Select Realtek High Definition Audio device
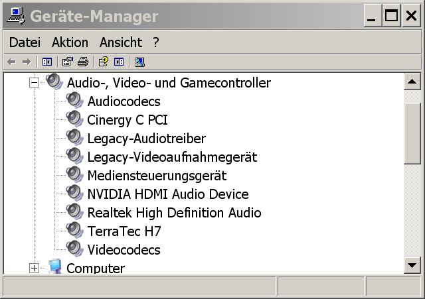 pos(174,213)
